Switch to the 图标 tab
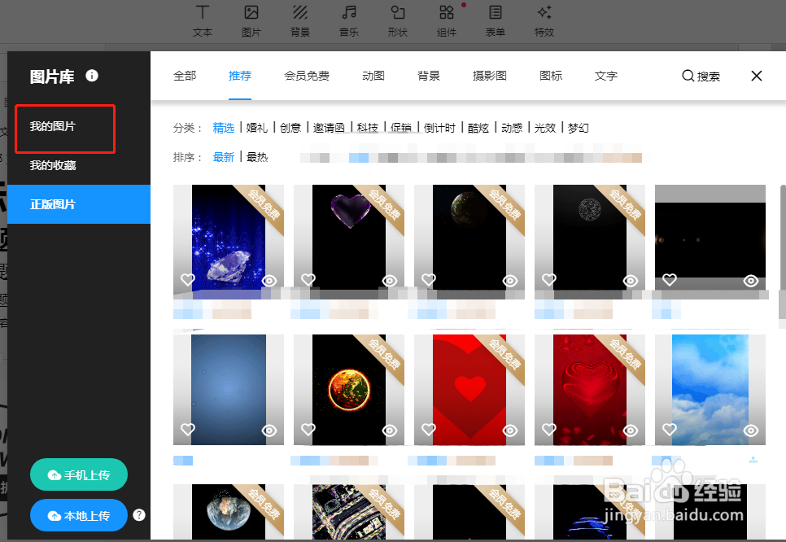This screenshot has height=542, width=786. 550,76
